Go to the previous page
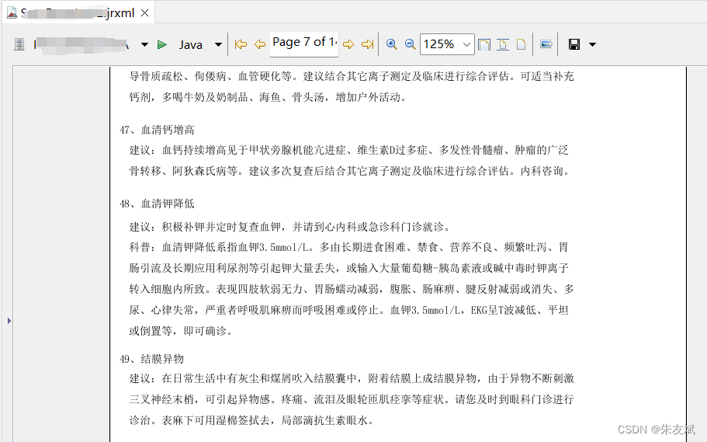This screenshot has height=442, width=707. [x=260, y=44]
